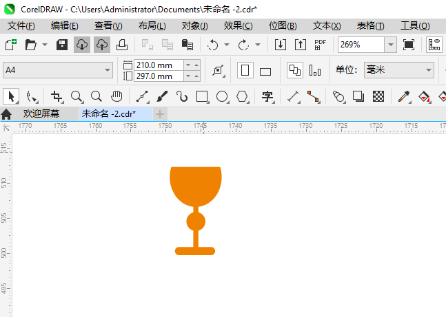Select the Shape tool
446x317 pixels.
(31, 97)
